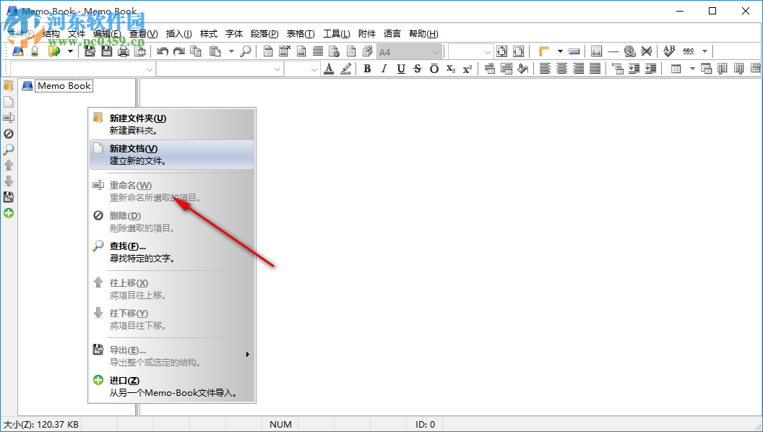The width and height of the screenshot is (763, 432).
Task: Click the Undo arrow icon
Action: [163, 51]
